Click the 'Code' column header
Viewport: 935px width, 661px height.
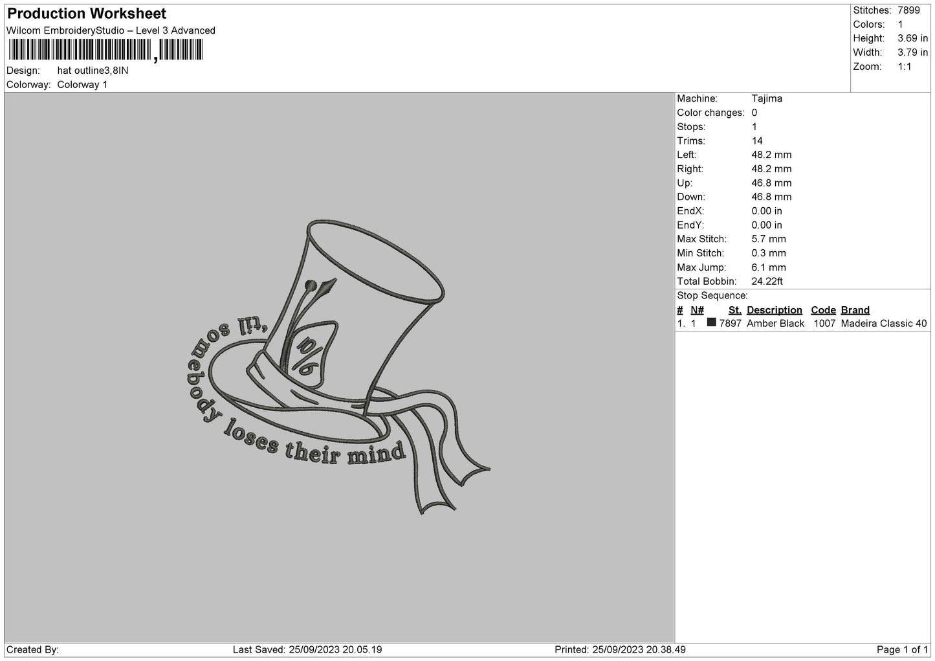click(823, 310)
